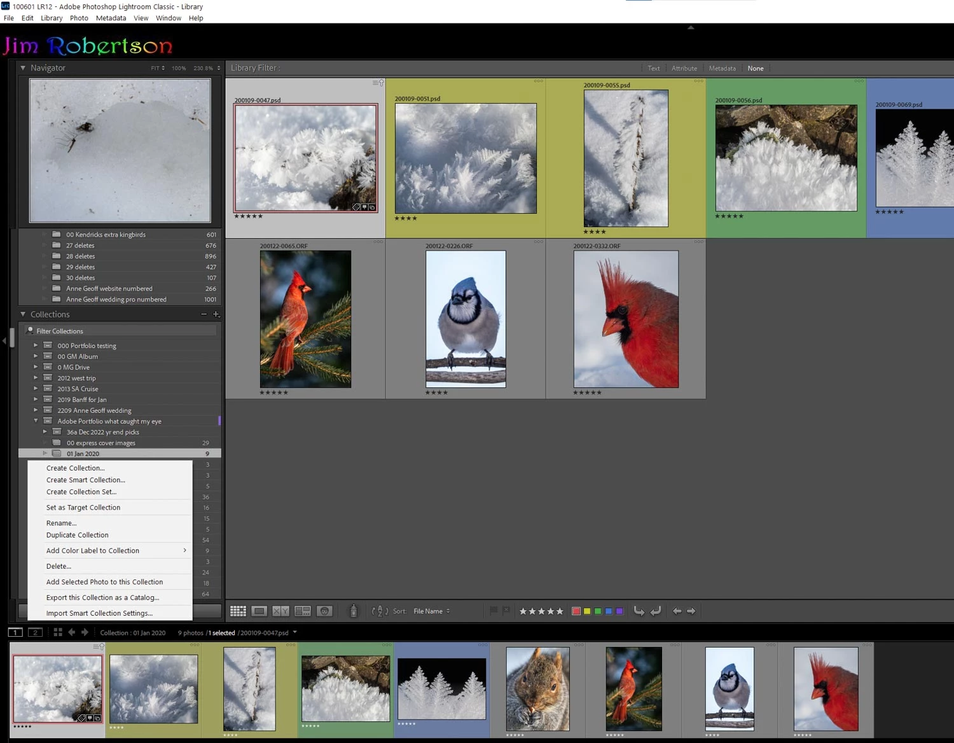
Task: Open main window display button 1
Action: [15, 632]
